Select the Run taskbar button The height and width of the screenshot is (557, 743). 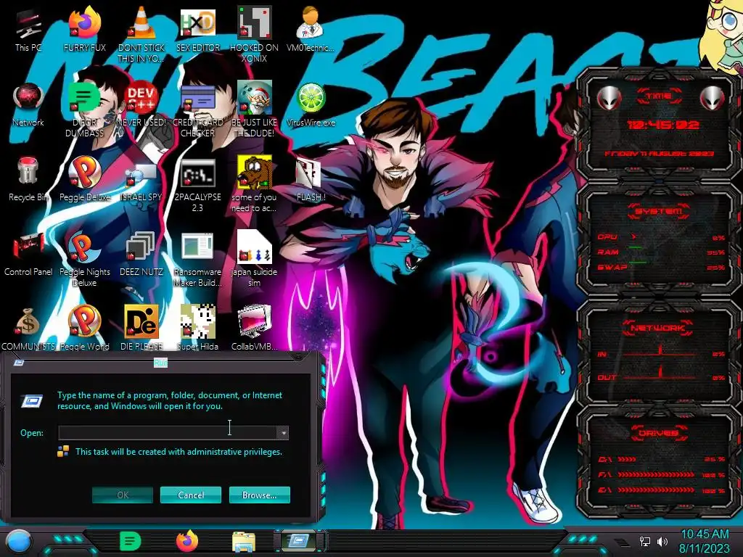[x=299, y=541]
